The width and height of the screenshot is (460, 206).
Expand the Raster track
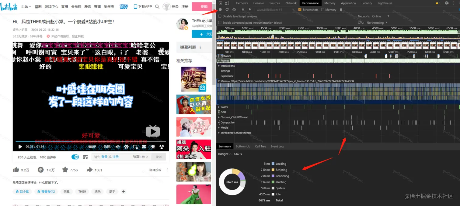(x=218, y=107)
